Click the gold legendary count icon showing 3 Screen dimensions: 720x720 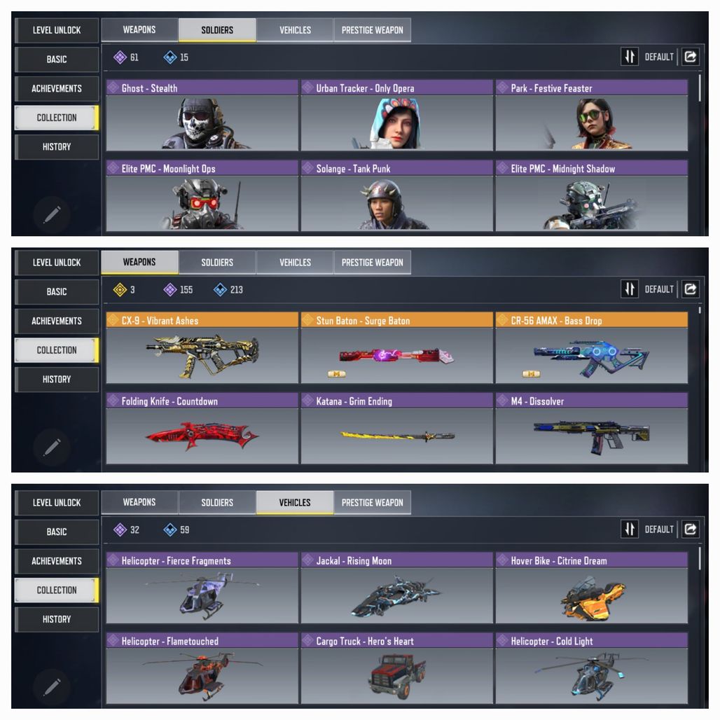[x=120, y=290]
